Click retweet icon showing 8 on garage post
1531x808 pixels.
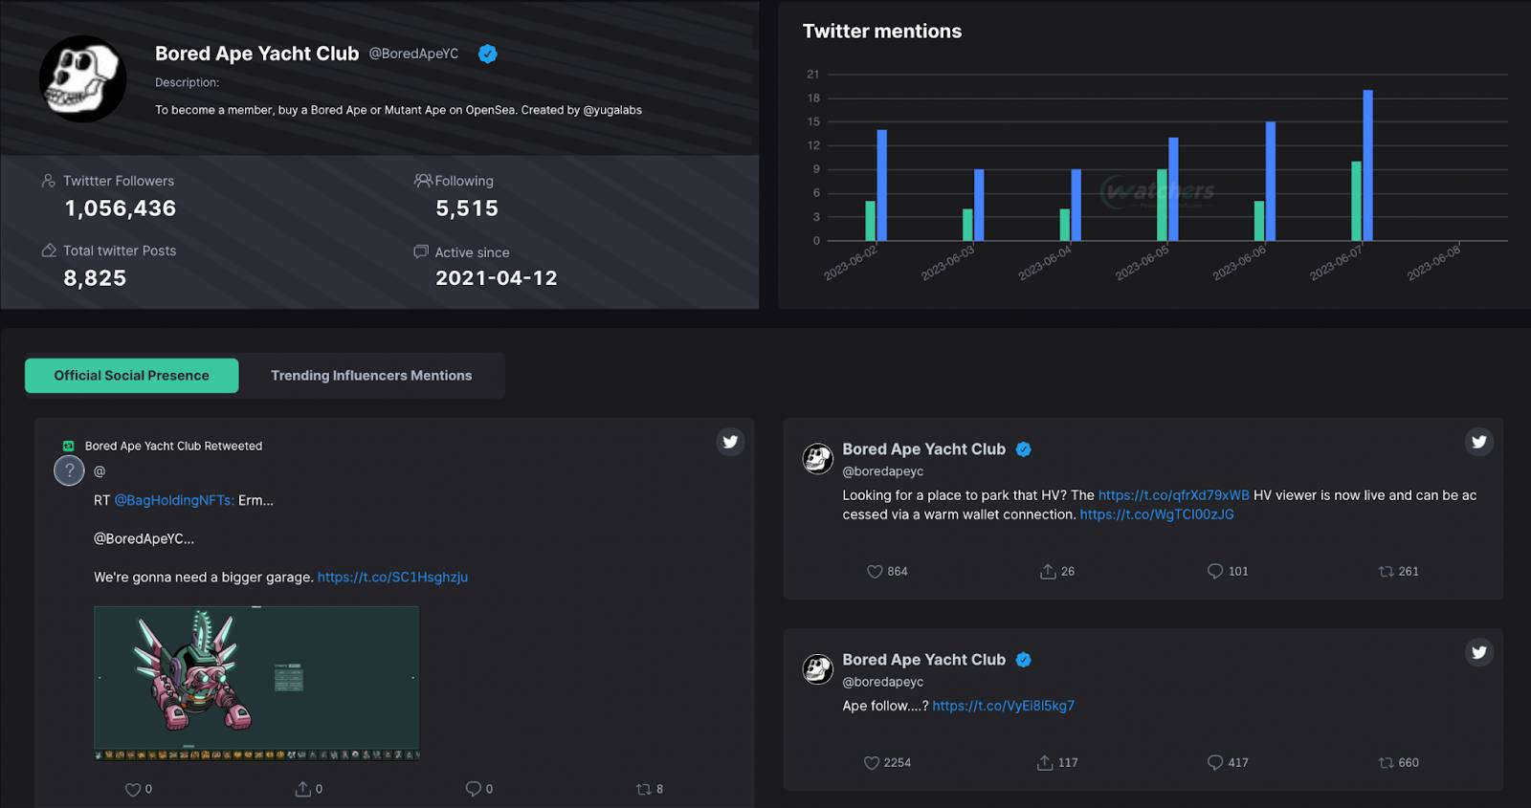[643, 789]
